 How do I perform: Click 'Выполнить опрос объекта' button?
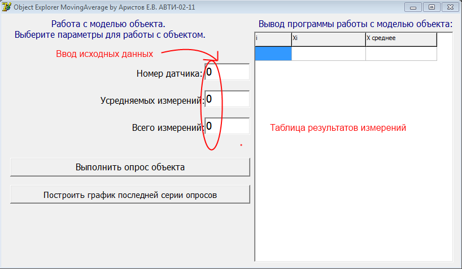tap(130, 167)
